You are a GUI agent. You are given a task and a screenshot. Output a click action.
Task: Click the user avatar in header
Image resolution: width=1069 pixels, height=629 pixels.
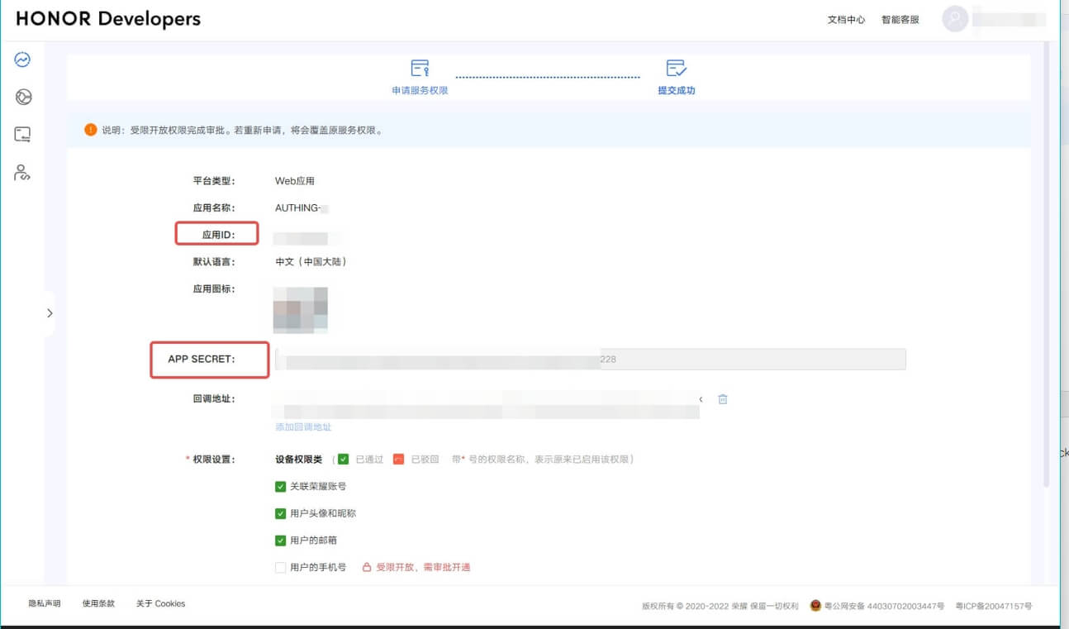coord(955,19)
